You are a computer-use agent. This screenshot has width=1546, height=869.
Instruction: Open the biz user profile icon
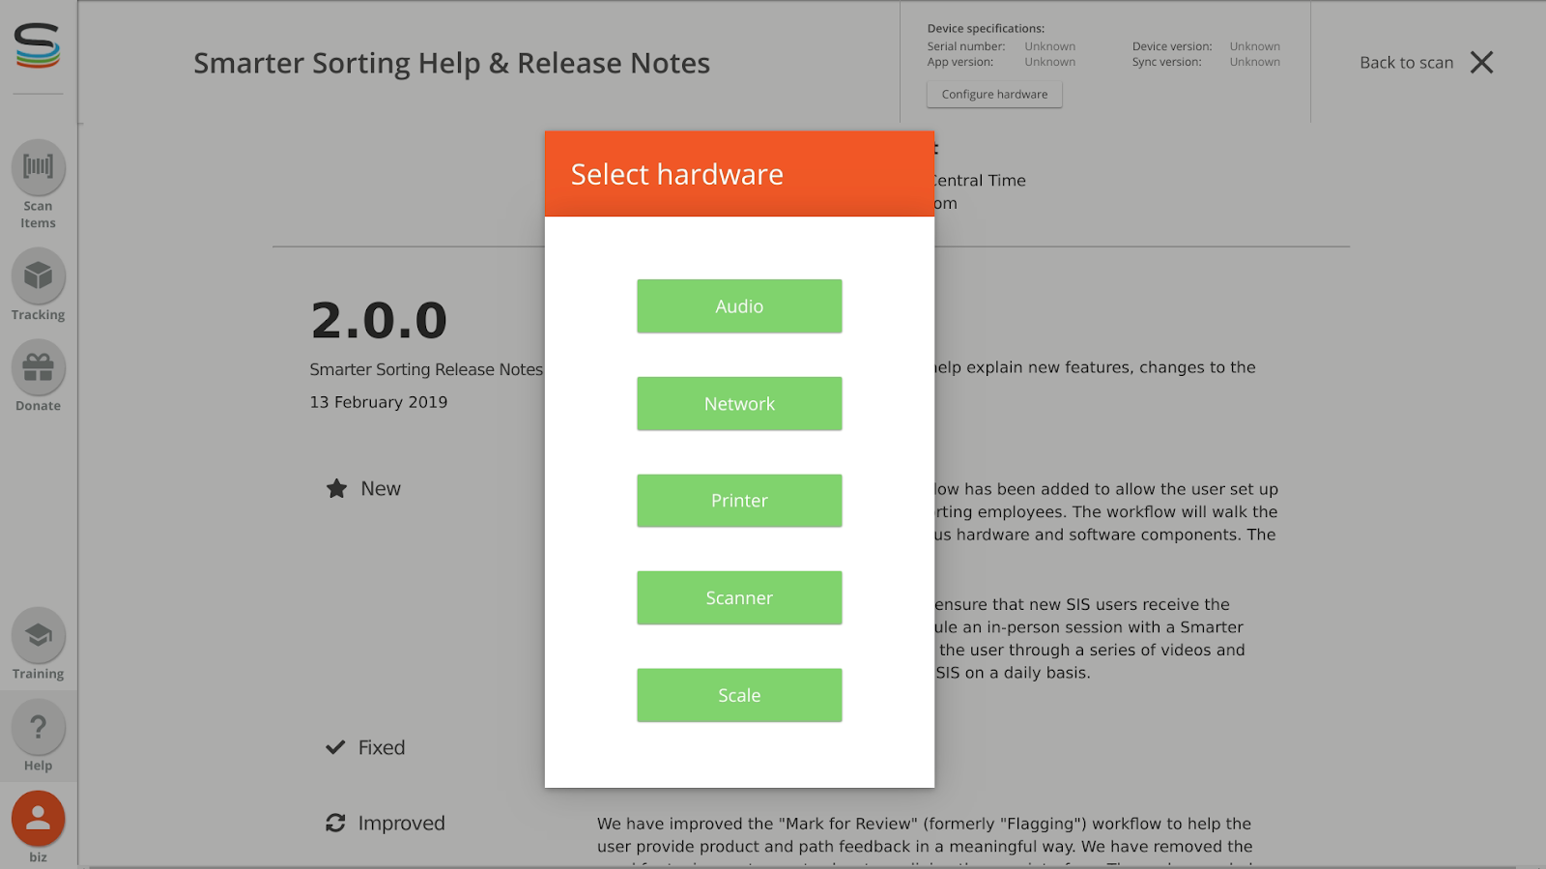pos(38,819)
